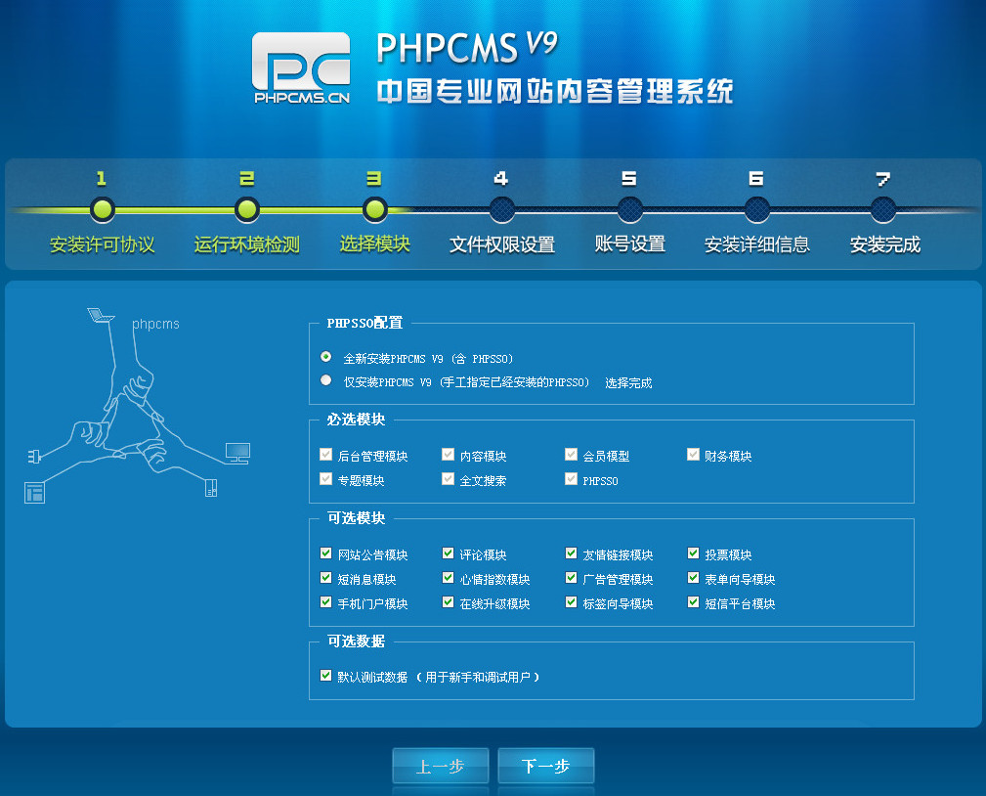Click step 5 dark progress dot
Screen dimensions: 986x796
click(630, 209)
